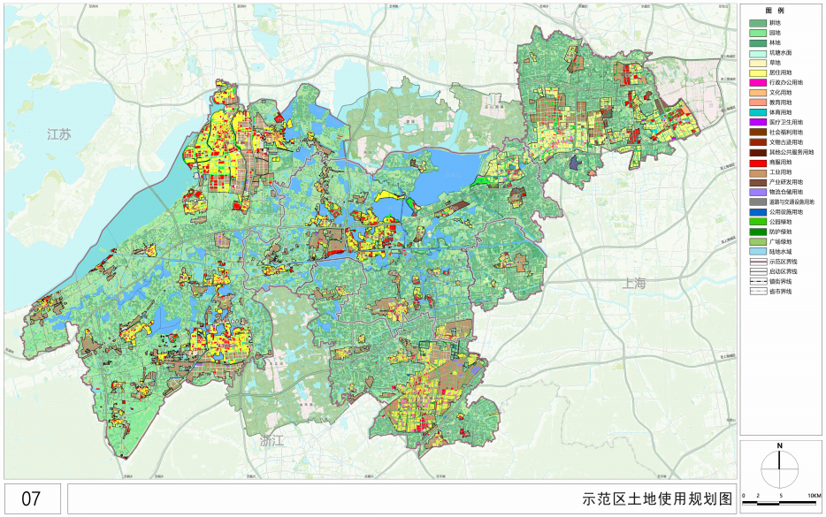The height and width of the screenshot is (517, 826).
Task: Click the scale bar graphic
Action: (x=781, y=503)
